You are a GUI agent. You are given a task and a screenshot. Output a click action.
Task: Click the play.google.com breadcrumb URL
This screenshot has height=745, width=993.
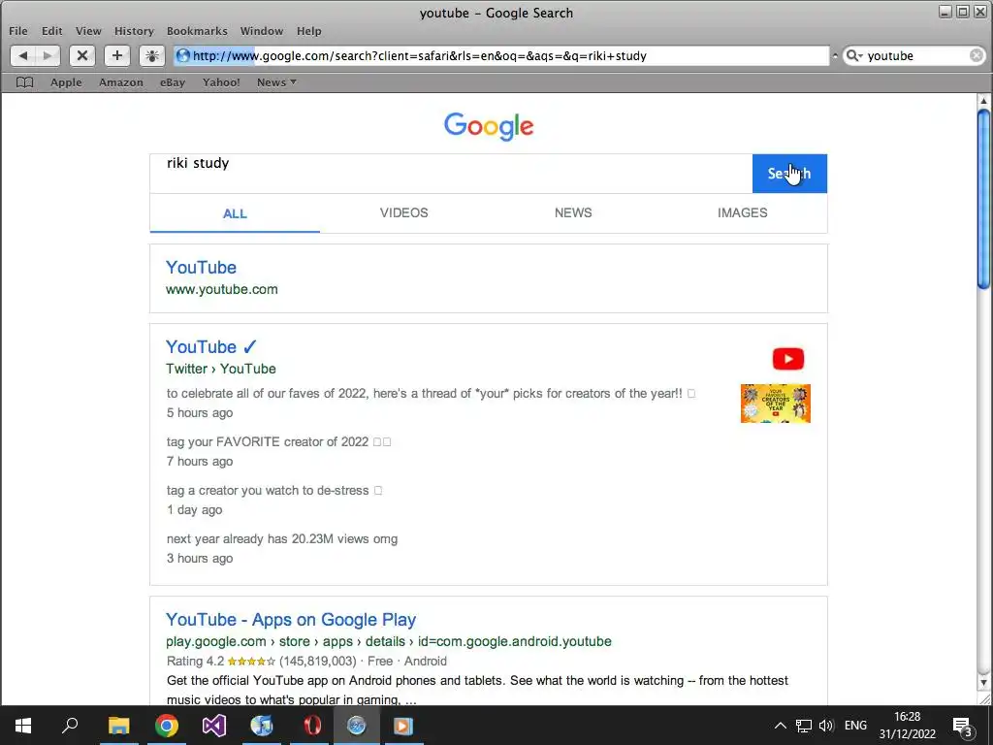point(389,642)
